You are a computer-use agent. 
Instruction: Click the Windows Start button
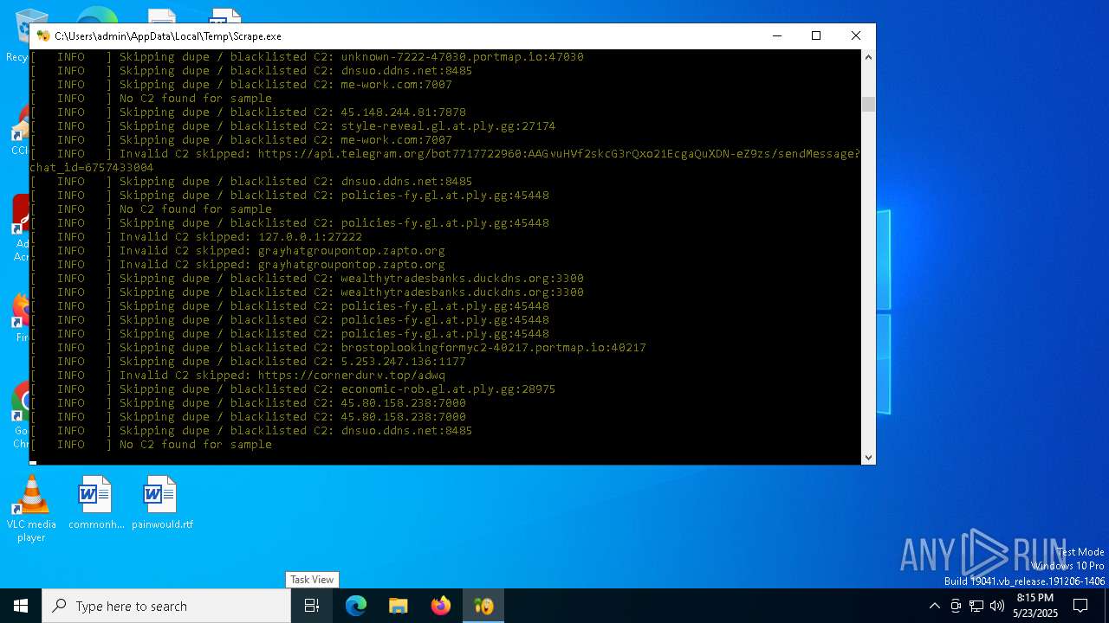click(x=21, y=606)
